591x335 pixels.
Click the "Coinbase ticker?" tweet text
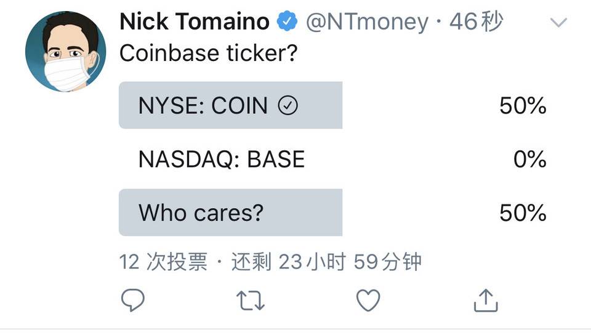[208, 53]
